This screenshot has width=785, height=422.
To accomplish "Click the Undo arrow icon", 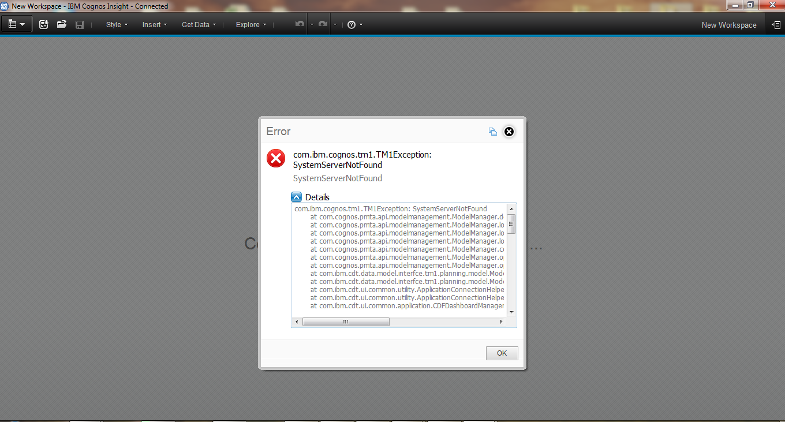I will tap(300, 25).
